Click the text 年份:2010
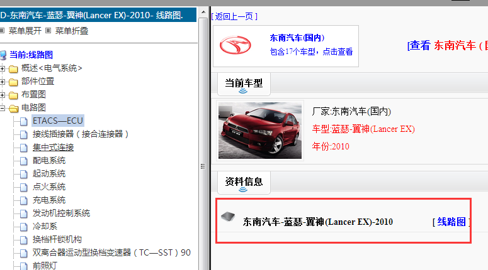This screenshot has width=488, height=270. click(x=331, y=146)
